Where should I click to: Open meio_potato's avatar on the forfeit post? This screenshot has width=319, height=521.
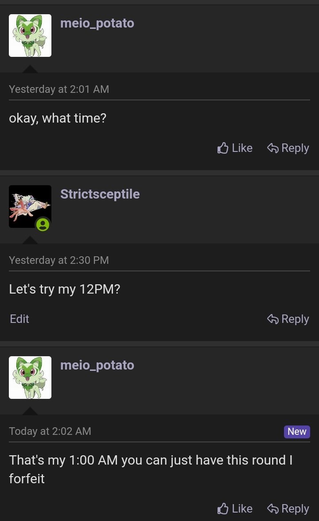click(30, 378)
